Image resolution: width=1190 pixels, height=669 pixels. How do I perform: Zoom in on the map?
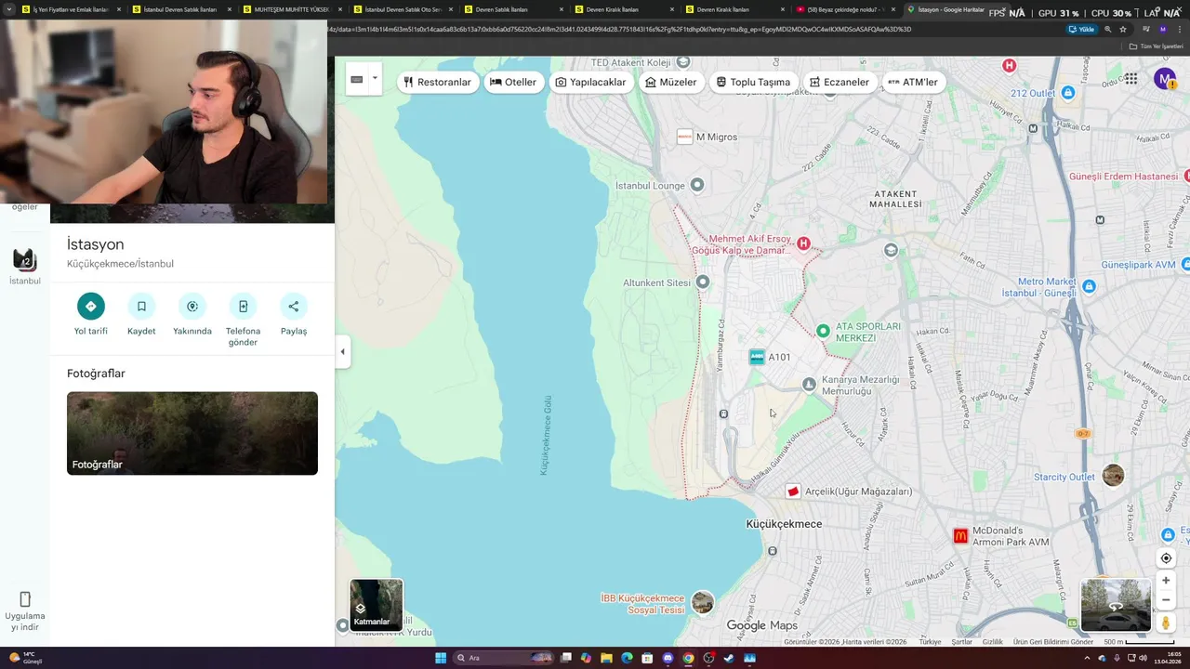(1166, 581)
